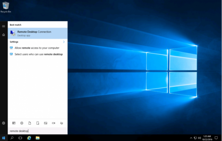222x141 pixels.
Task: Open Task View from the taskbar
Action: (20, 138)
